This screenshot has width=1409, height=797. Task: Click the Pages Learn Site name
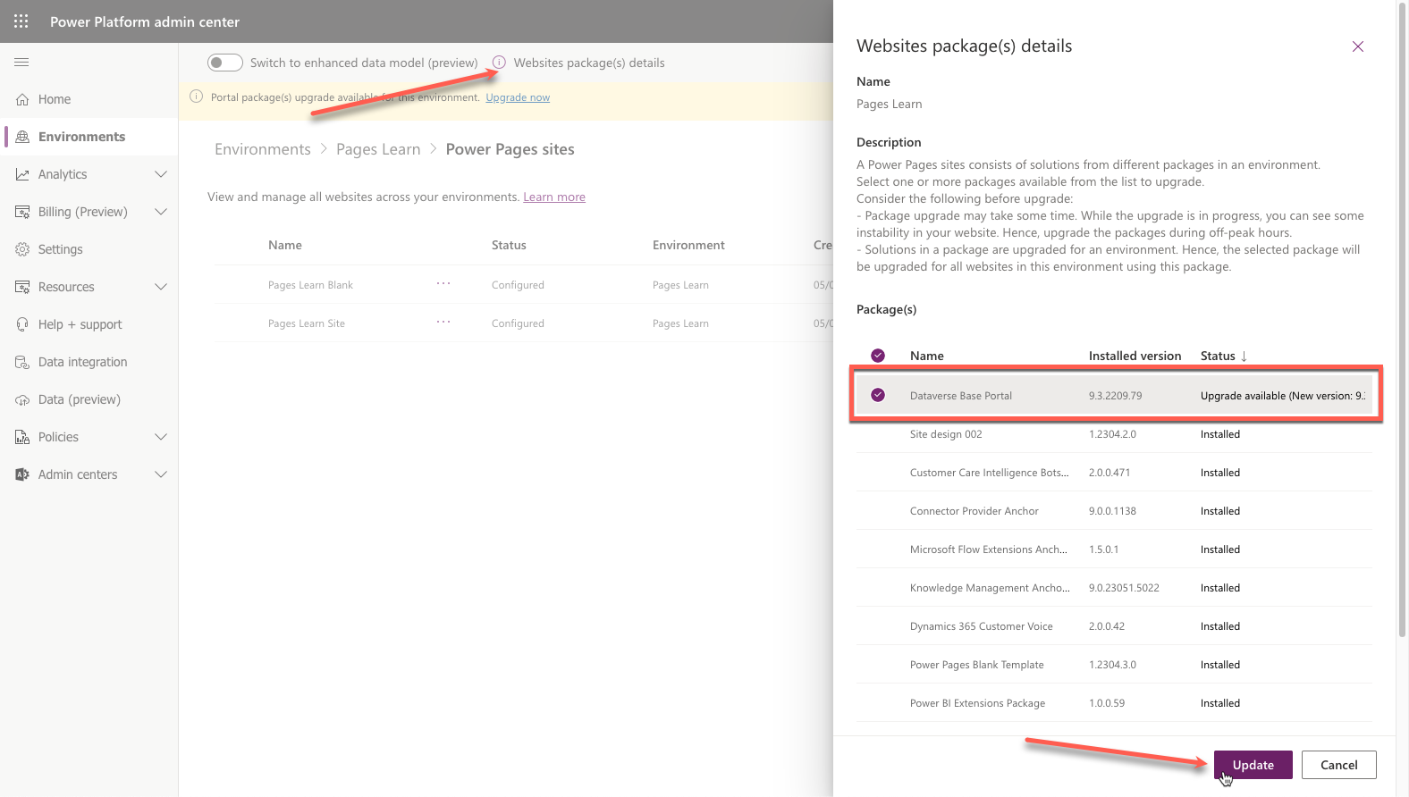tap(307, 323)
